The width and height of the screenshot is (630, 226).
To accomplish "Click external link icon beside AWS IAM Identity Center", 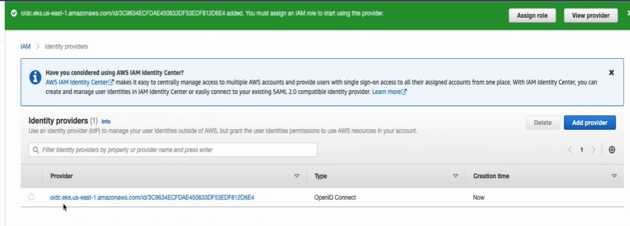I will [111, 82].
